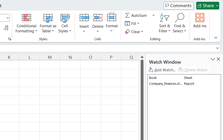Click the Delete cells icon
Image resolution: width=223 pixels, height=140 pixels.
(98, 18)
